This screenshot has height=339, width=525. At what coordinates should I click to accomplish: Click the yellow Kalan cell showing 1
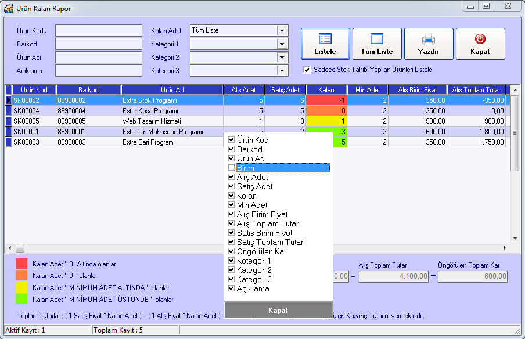[x=326, y=121]
